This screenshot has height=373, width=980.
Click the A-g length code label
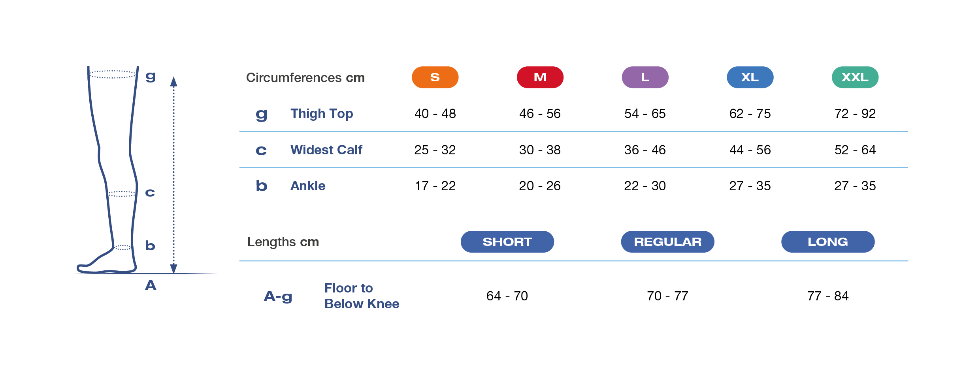coord(278,296)
